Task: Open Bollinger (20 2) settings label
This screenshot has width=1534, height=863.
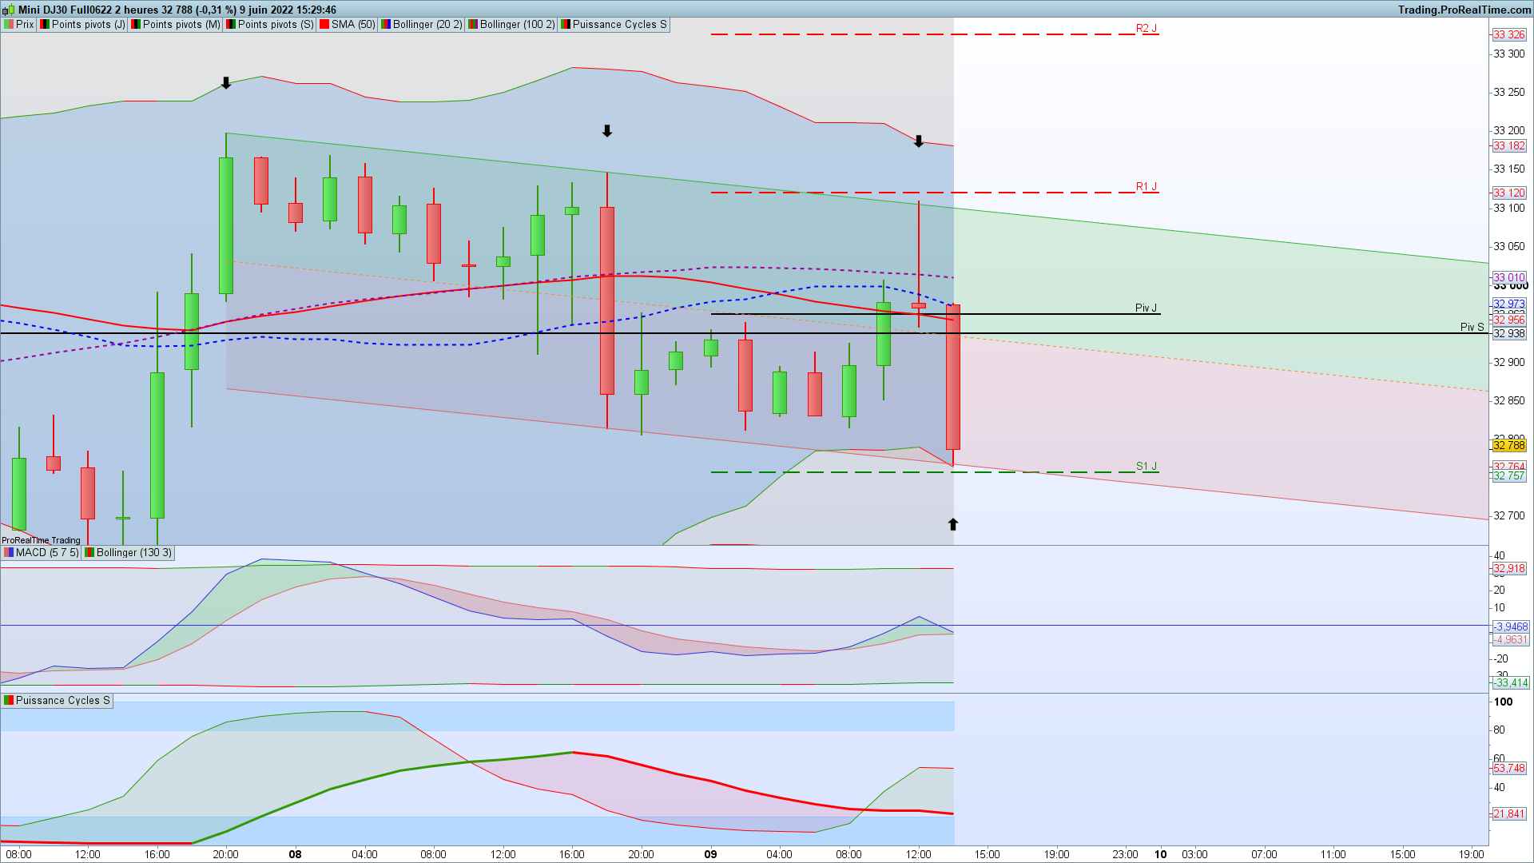Action: pos(427,25)
